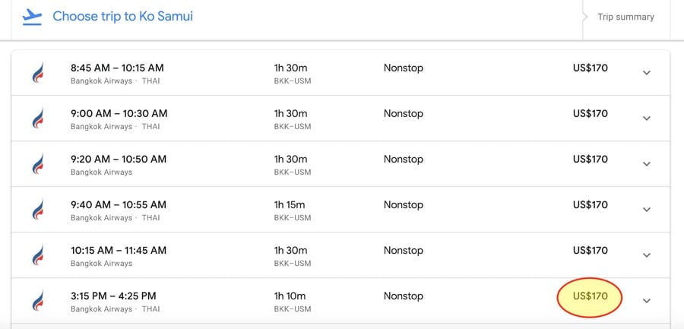Click US$170 price on 8:45 AM flight
This screenshot has height=329, width=684.
tap(591, 68)
